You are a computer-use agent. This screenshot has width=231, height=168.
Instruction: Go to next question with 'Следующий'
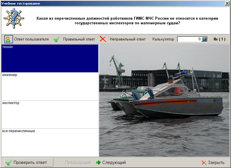point(114,163)
